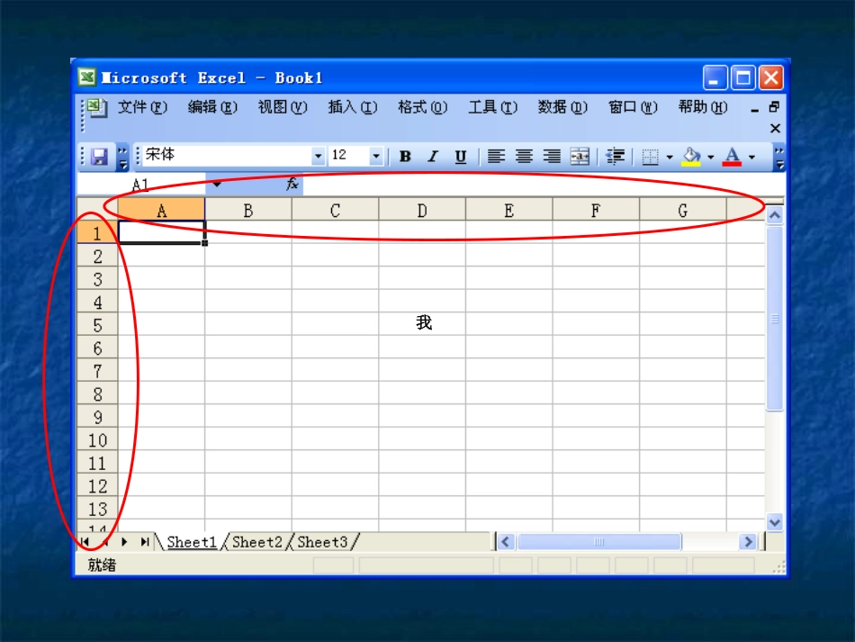Viewport: 855px width, 642px height.
Task: Select row 5 header
Action: [97, 324]
